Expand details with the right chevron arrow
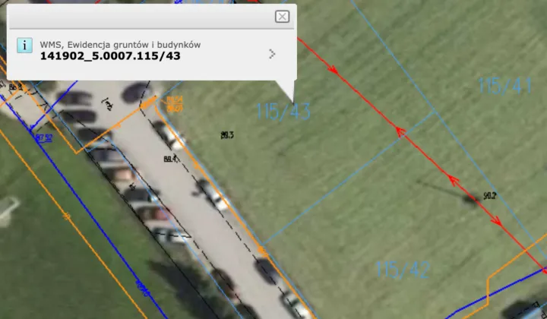The width and height of the screenshot is (547, 319). pyautogui.click(x=272, y=54)
